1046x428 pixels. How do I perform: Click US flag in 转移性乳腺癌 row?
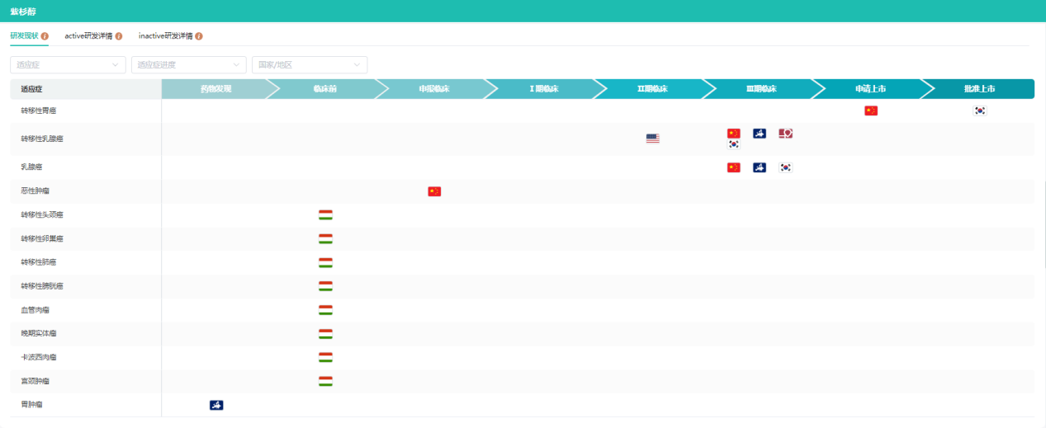pos(653,139)
